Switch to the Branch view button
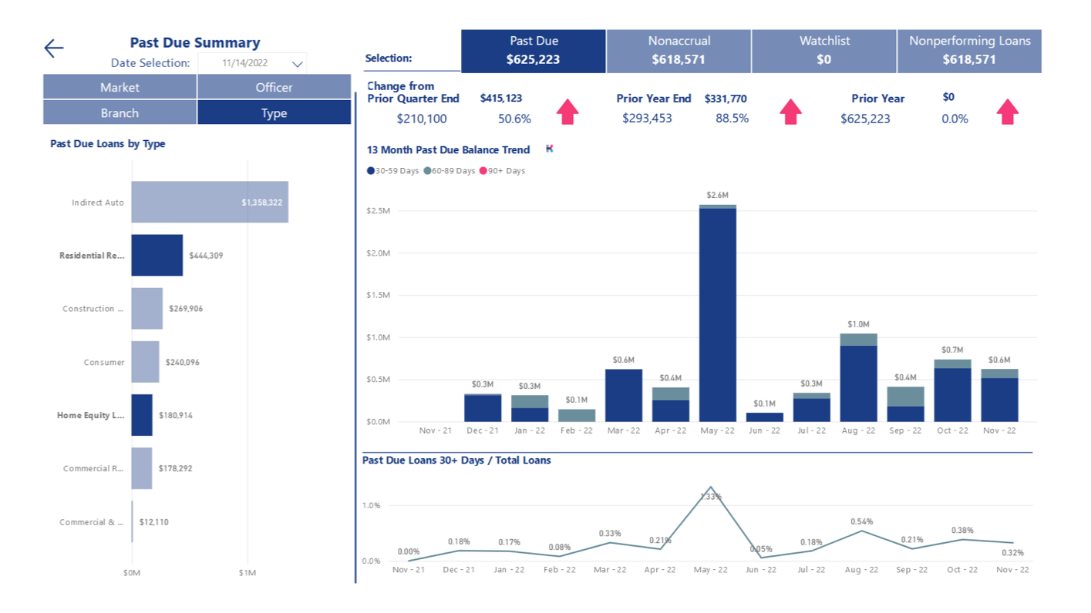The height and width of the screenshot is (613, 1091). [120, 112]
